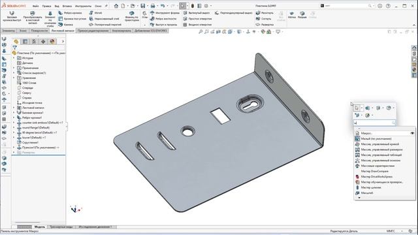Expand the Базовая кромка1 tree node
This screenshot has height=235, width=418.
click(14, 112)
